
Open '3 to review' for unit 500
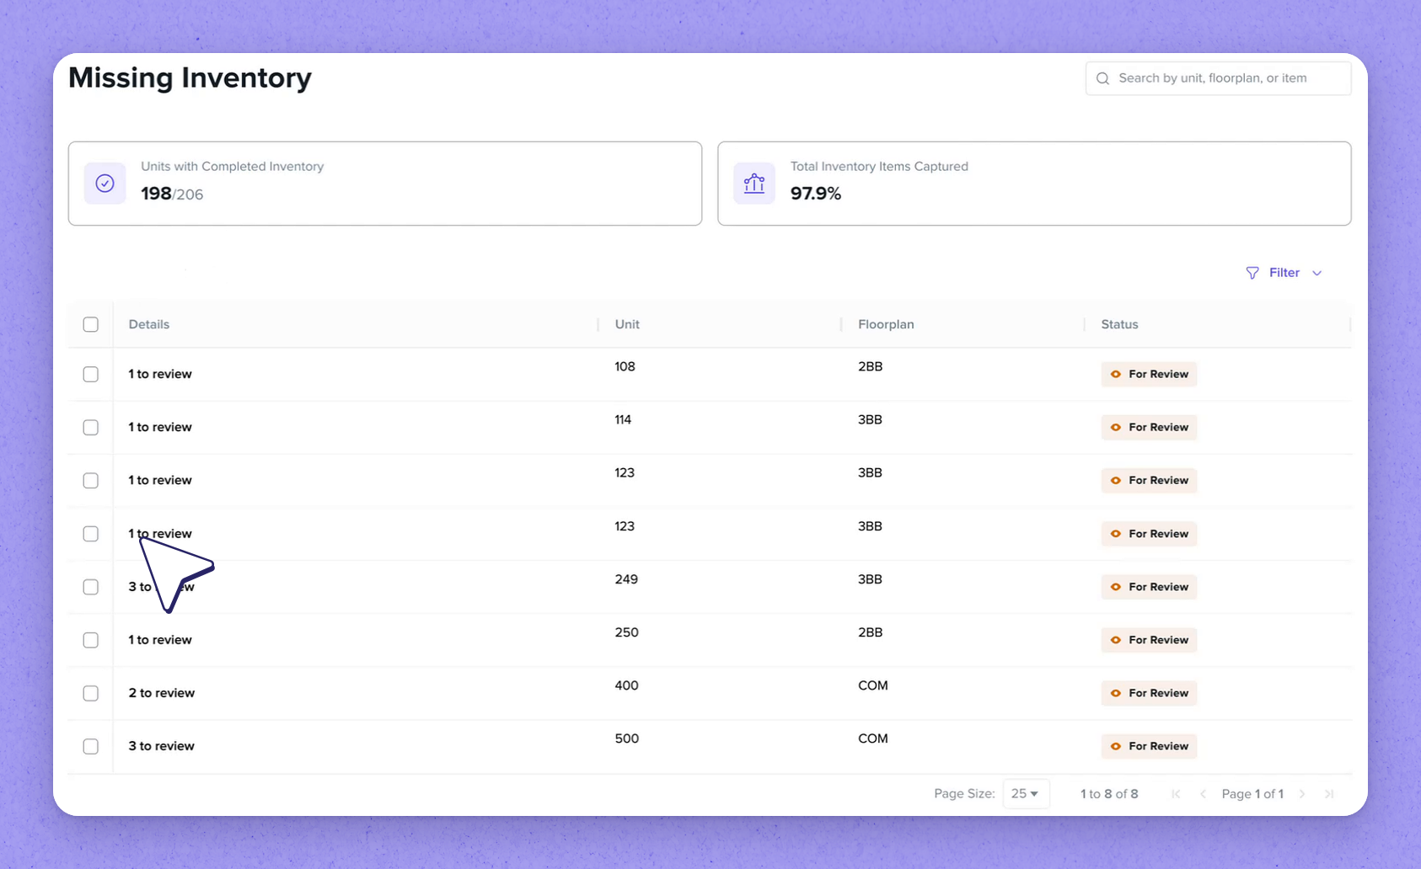162,746
